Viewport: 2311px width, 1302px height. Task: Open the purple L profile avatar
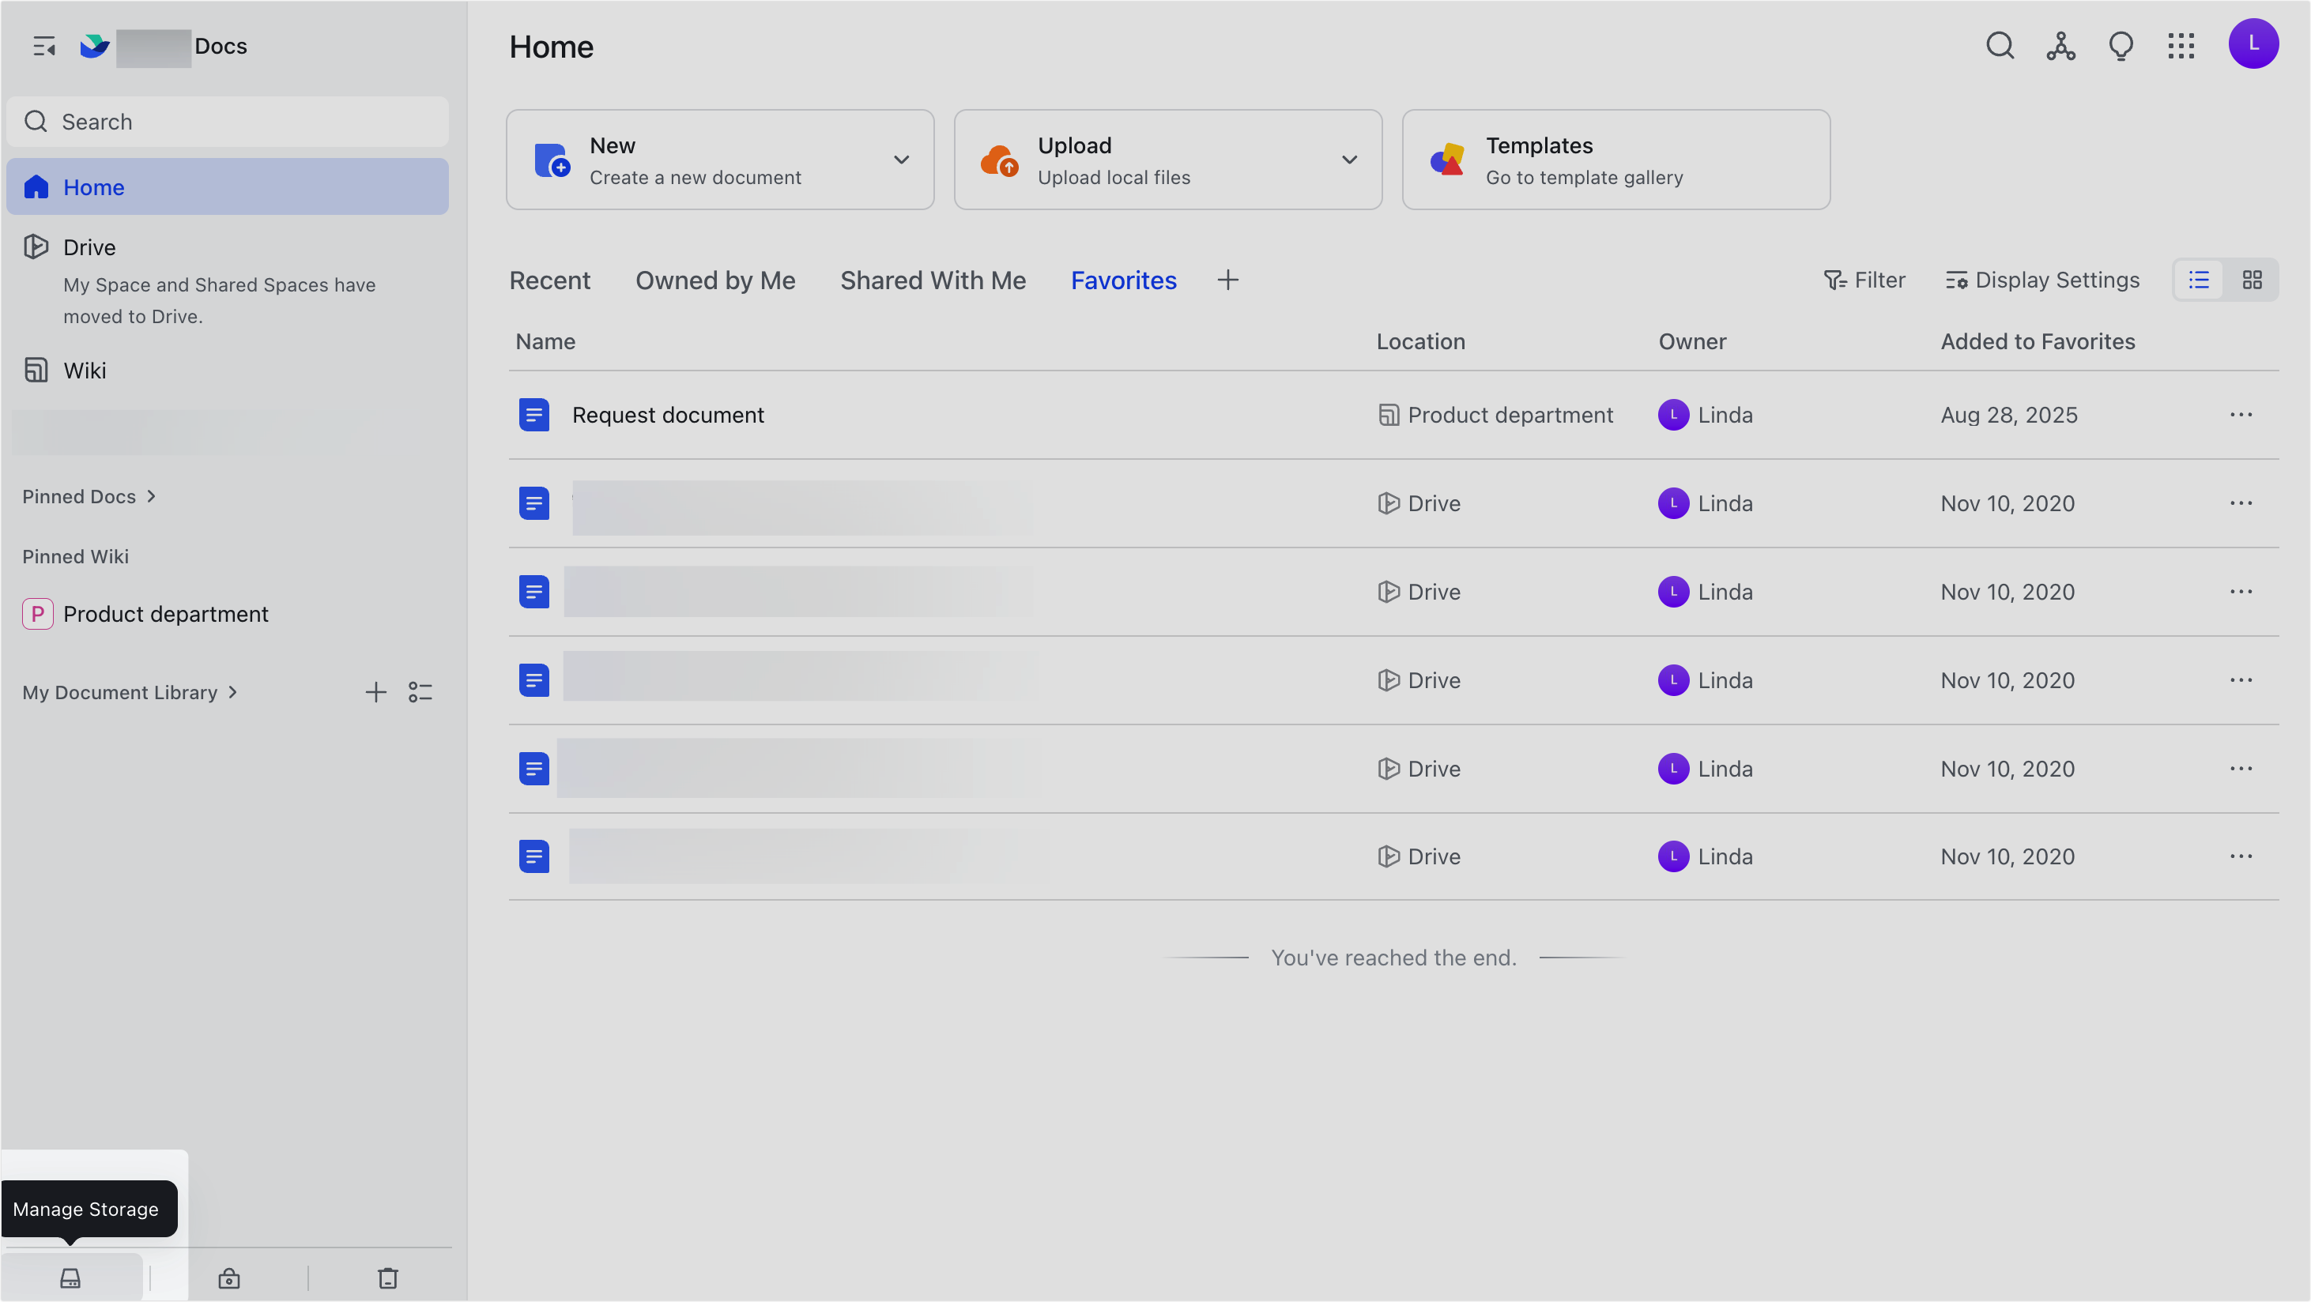(x=2253, y=43)
